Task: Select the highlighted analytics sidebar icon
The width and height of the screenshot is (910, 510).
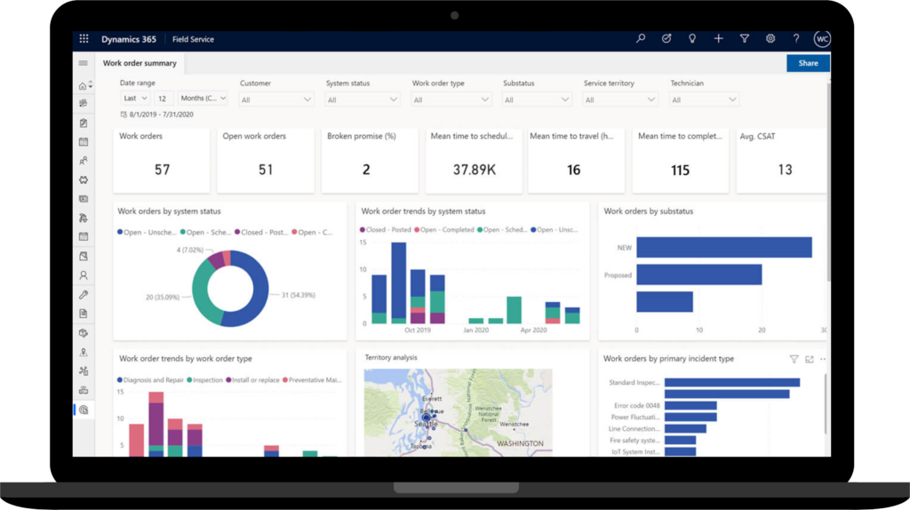Action: coord(84,410)
